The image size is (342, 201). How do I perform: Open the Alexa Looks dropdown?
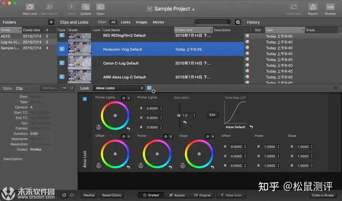click(x=119, y=88)
